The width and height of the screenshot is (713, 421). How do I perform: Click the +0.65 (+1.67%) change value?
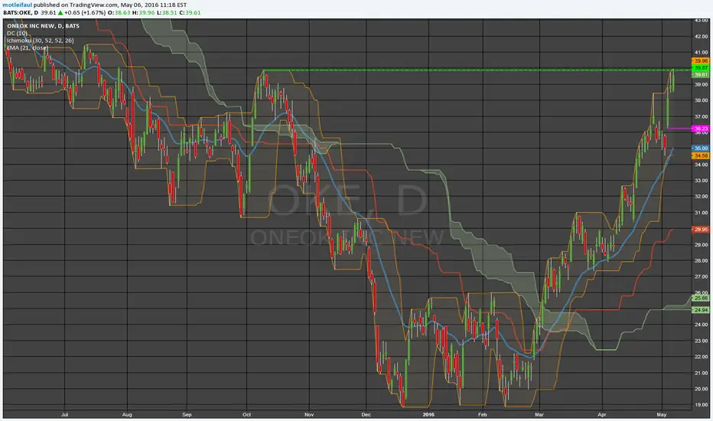tap(85, 13)
